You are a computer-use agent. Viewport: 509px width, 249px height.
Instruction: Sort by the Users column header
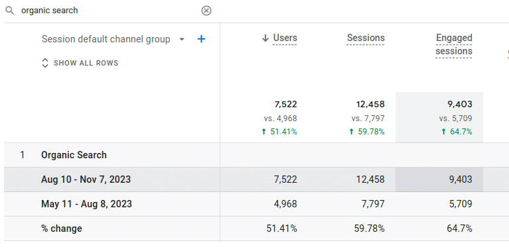(285, 38)
